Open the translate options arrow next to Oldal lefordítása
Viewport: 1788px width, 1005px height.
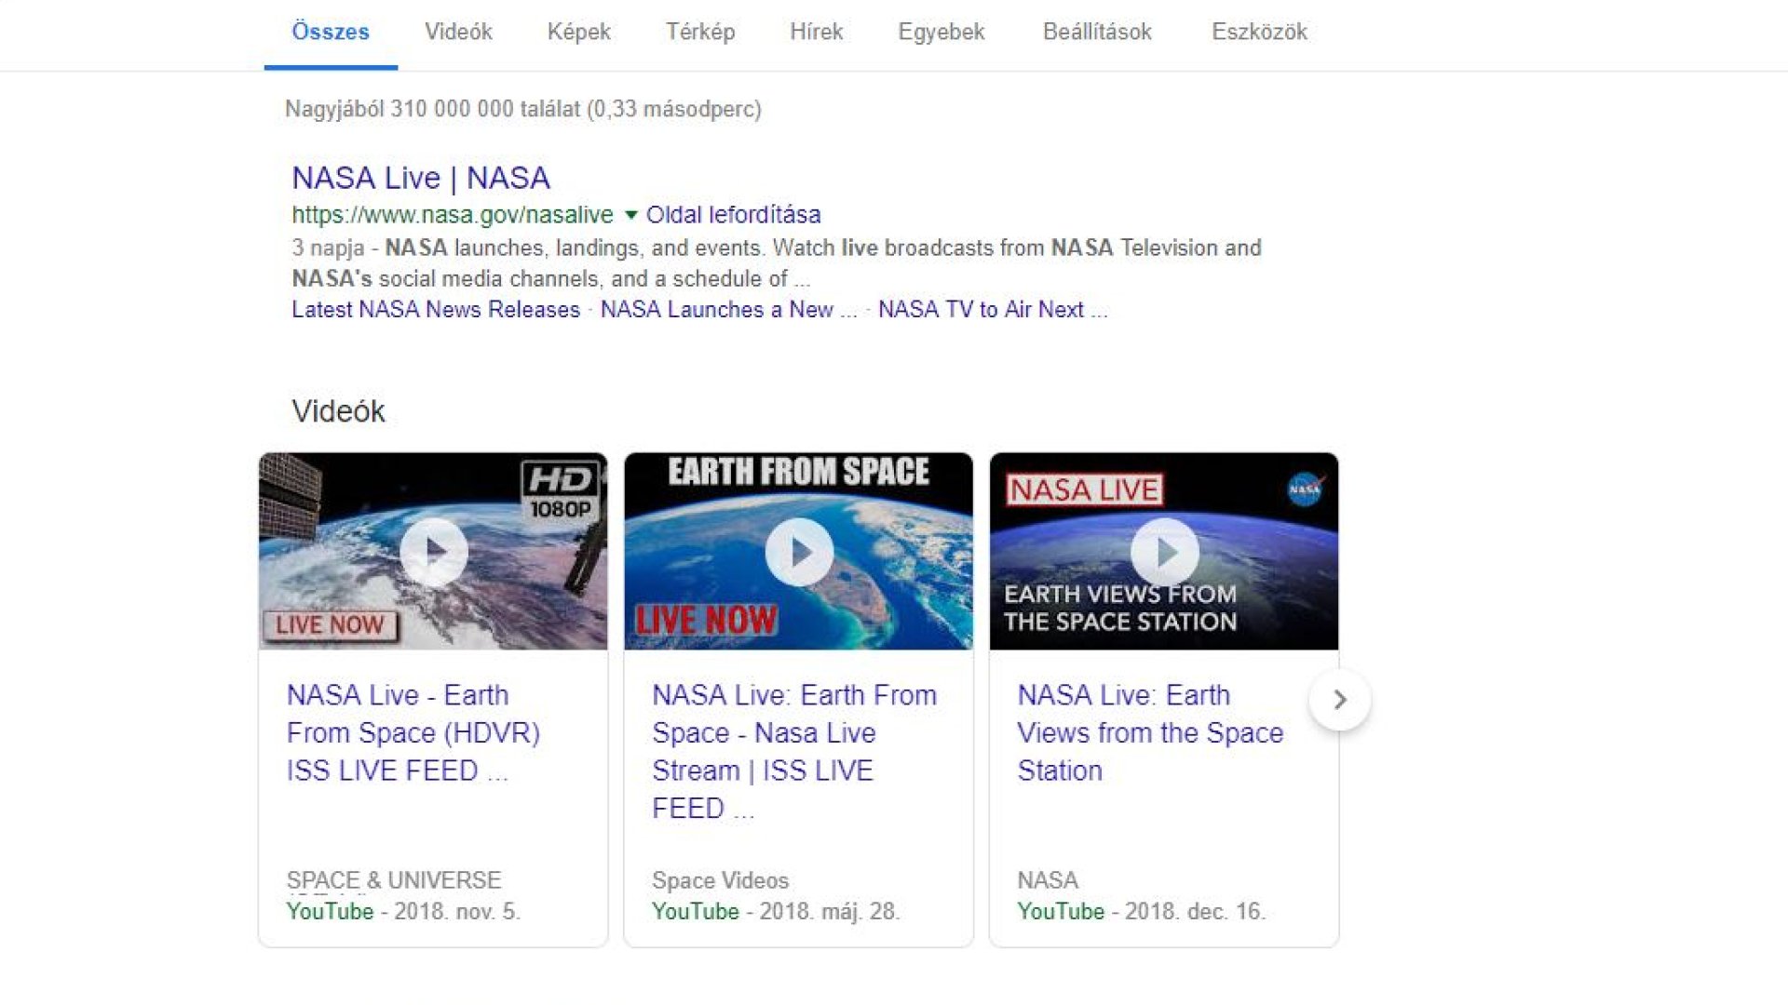632,215
